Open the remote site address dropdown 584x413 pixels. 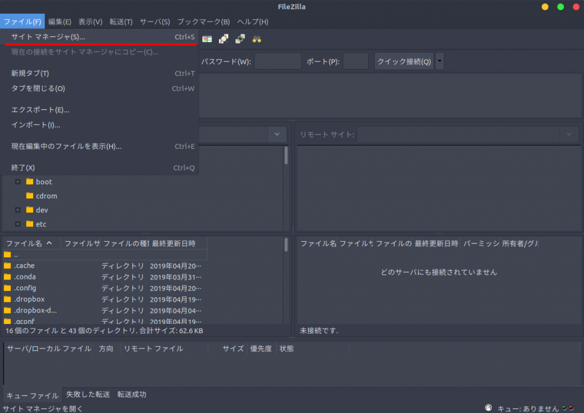[x=568, y=134]
